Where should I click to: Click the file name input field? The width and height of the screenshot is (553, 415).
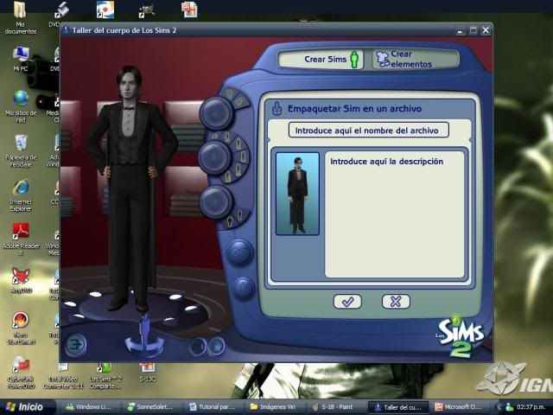369,131
